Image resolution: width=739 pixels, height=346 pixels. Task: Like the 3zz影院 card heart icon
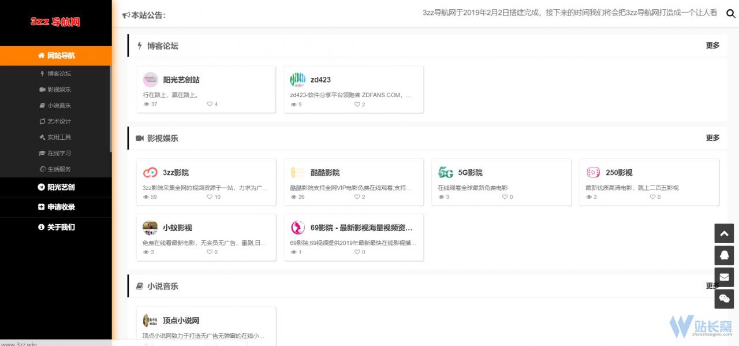(x=210, y=197)
